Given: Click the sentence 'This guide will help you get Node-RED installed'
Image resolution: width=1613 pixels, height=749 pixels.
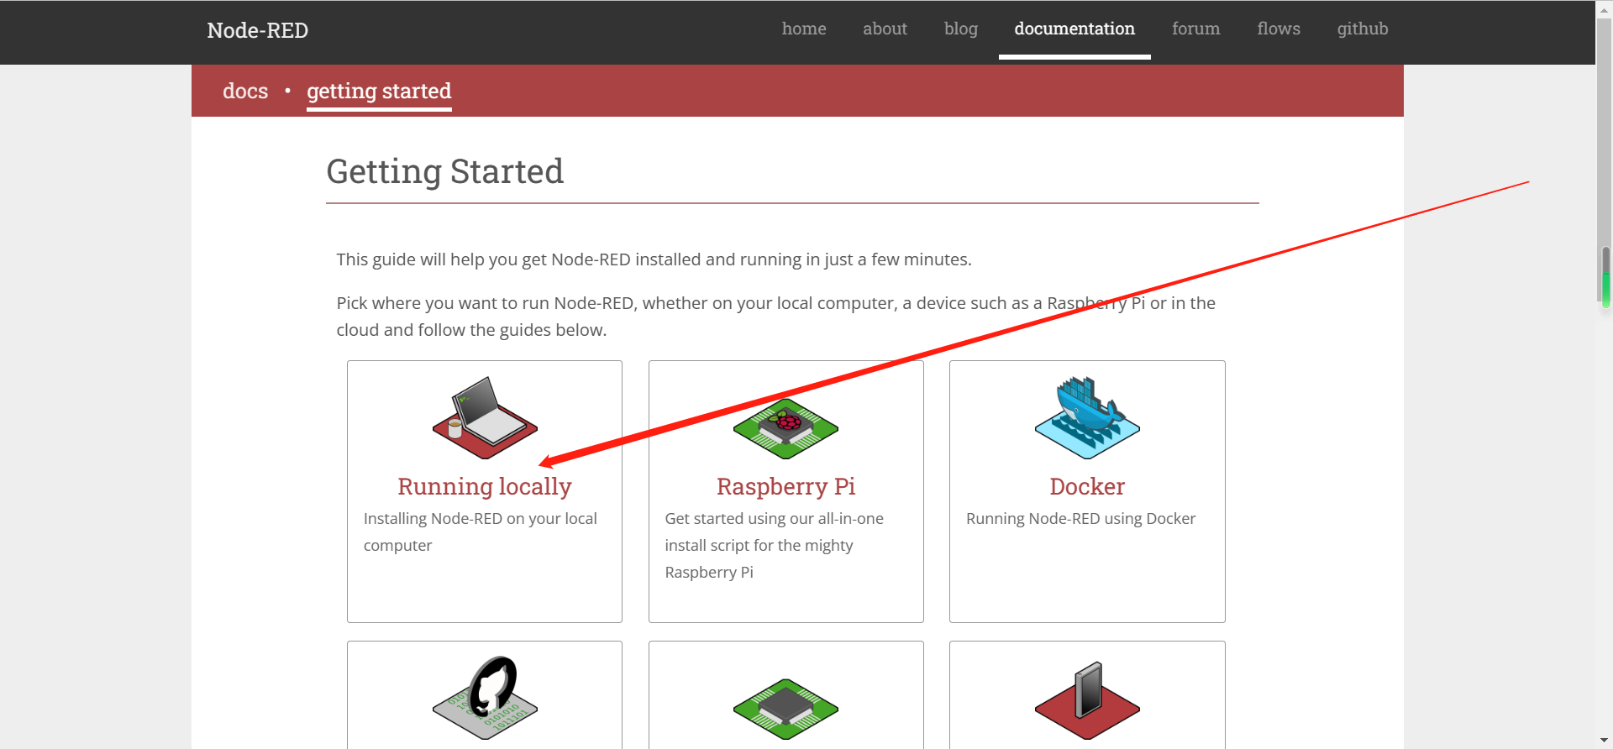Looking at the screenshot, I should pos(654,259).
